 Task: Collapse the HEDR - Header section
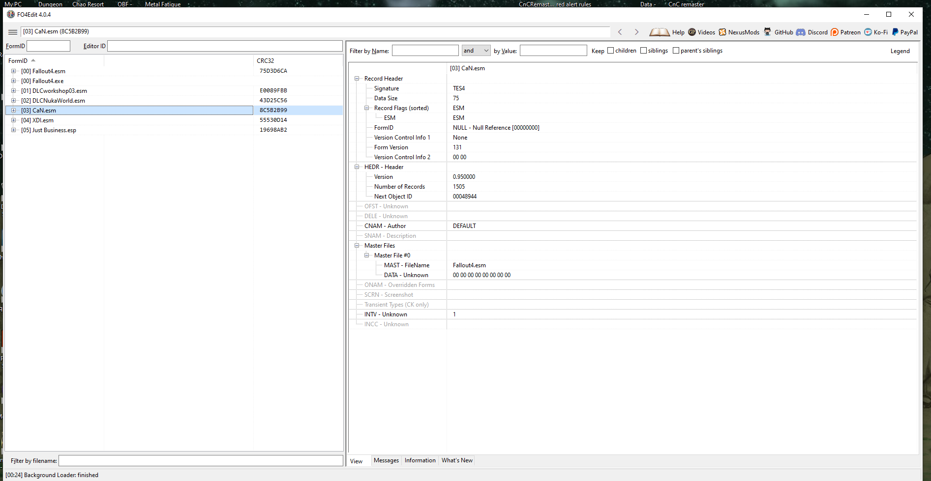tap(357, 167)
